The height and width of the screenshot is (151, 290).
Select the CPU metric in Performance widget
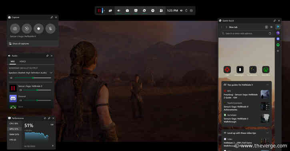point(14,124)
